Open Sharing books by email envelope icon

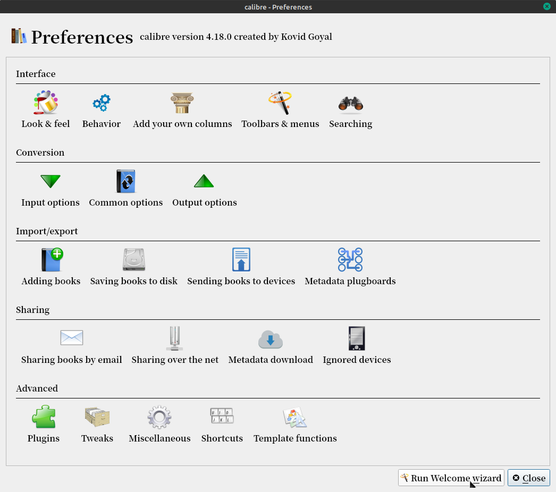tap(72, 337)
